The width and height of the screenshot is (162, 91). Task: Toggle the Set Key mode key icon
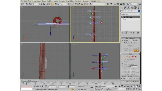click(x=91, y=88)
